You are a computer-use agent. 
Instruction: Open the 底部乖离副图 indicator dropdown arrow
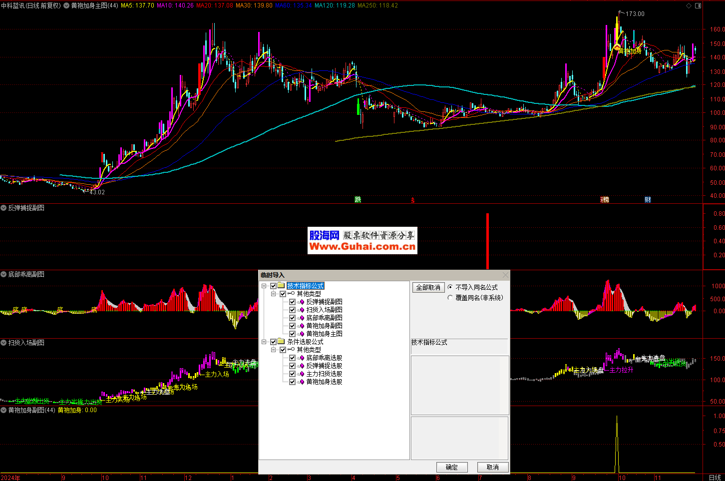click(x=3, y=274)
